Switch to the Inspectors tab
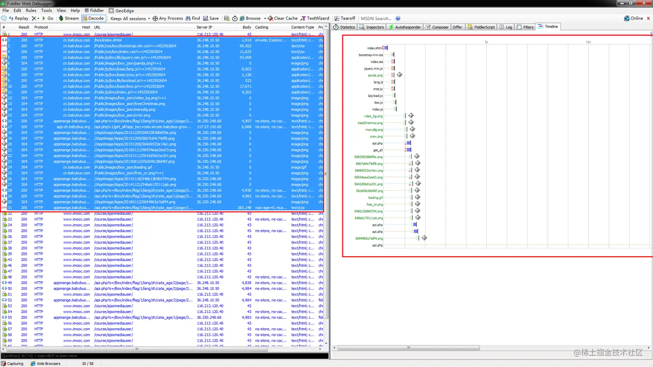This screenshot has height=367, width=653. coord(371,27)
